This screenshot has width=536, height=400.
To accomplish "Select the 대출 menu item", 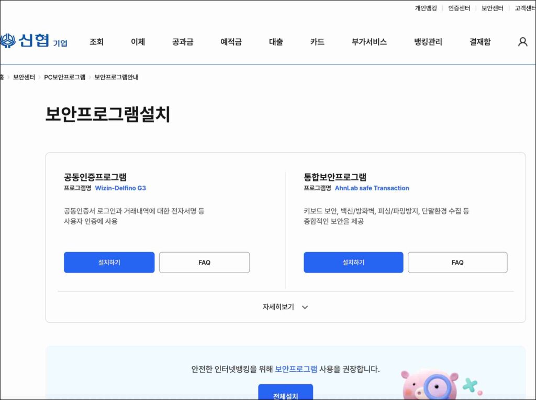I will [276, 42].
